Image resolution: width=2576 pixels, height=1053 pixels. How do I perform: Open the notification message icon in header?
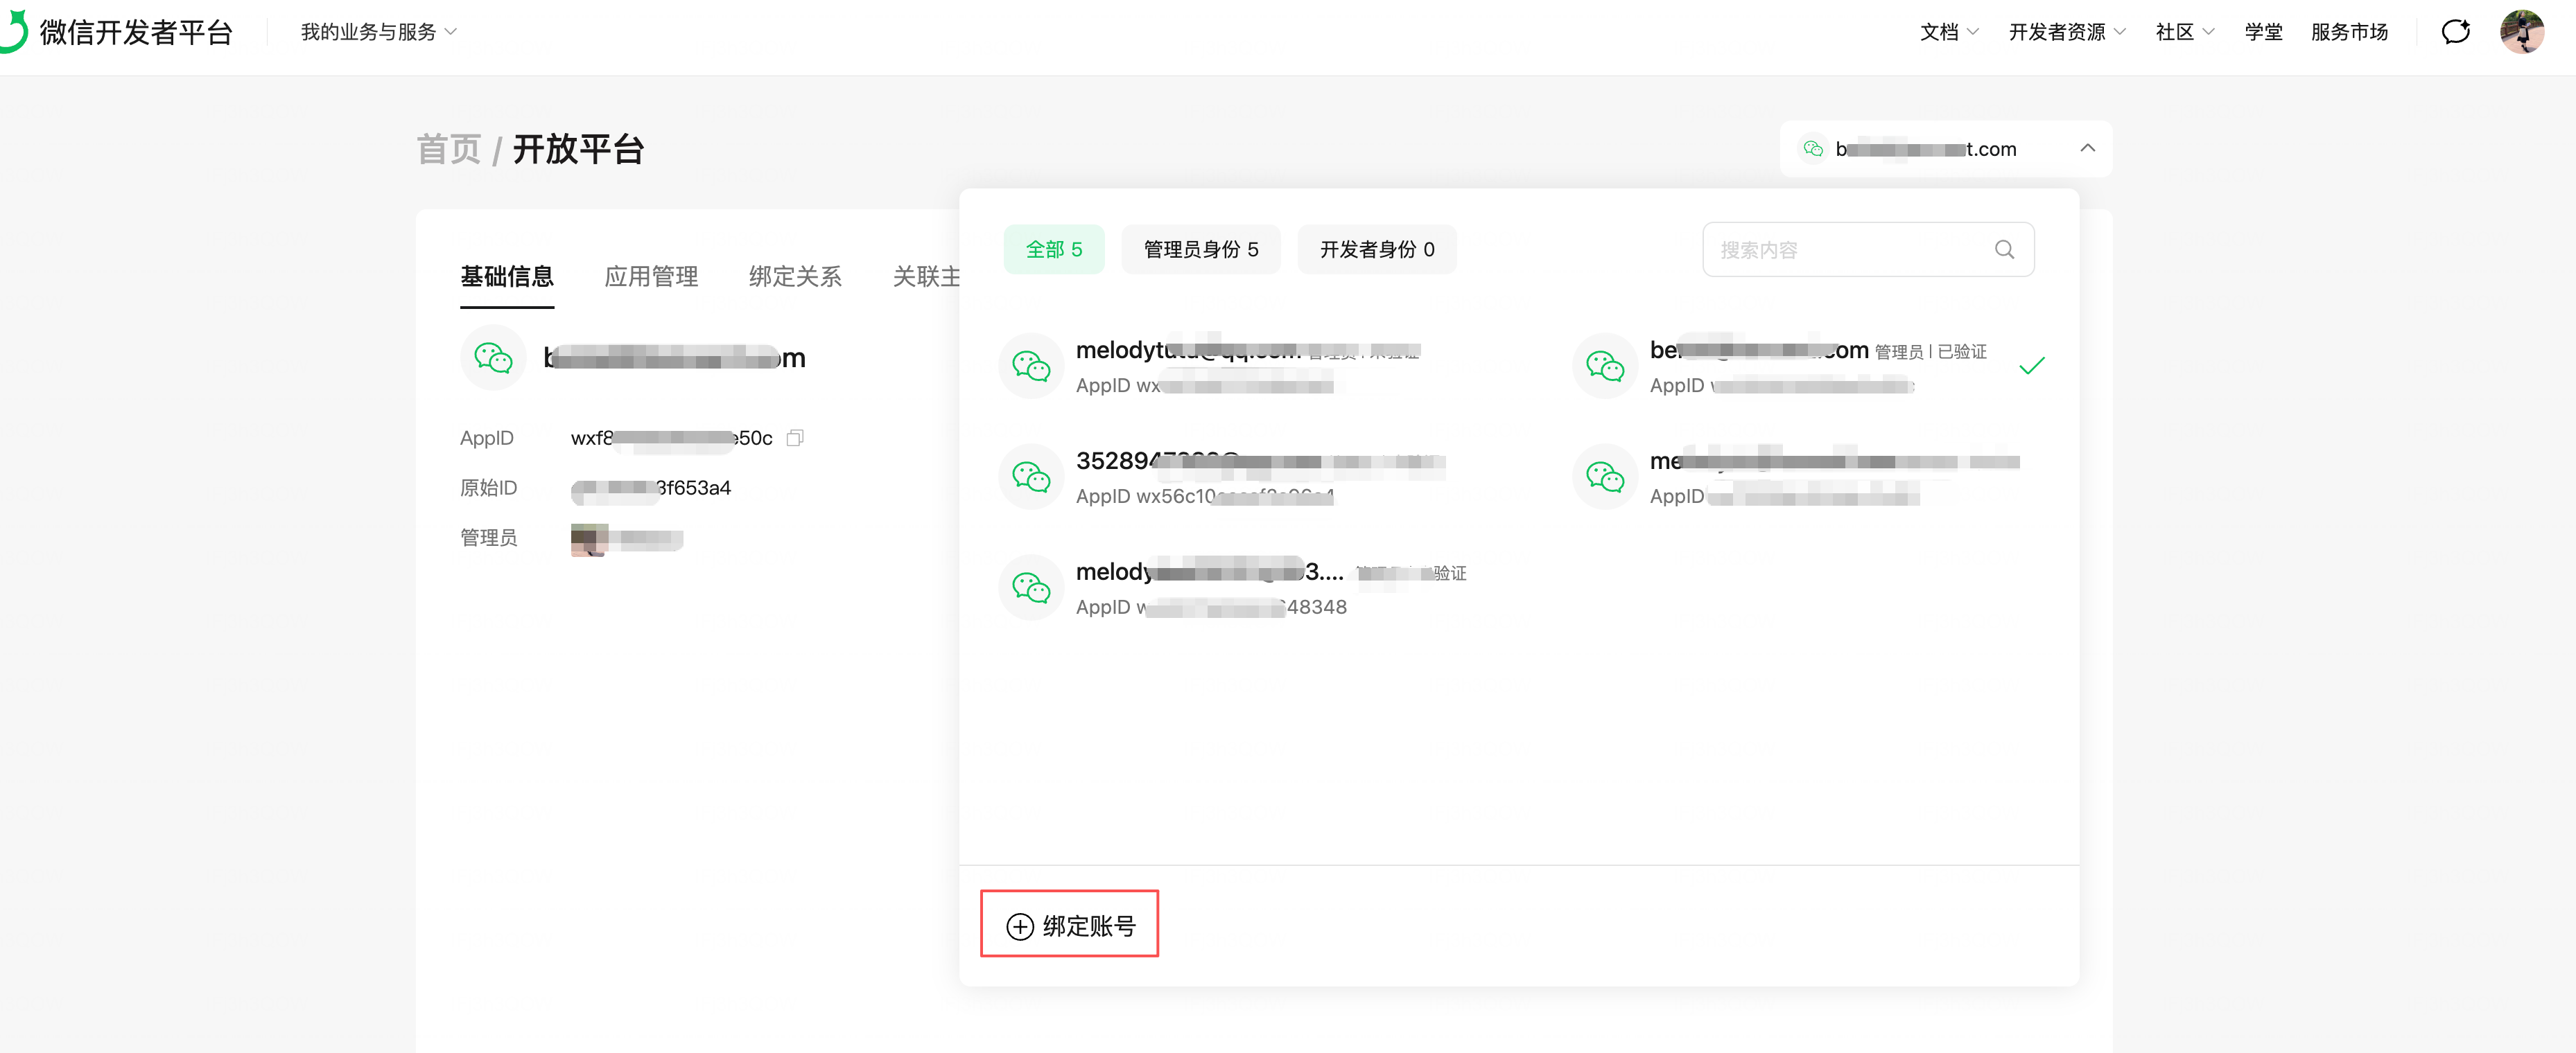click(x=2455, y=32)
